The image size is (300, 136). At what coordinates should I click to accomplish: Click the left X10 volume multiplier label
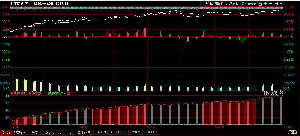7,89
